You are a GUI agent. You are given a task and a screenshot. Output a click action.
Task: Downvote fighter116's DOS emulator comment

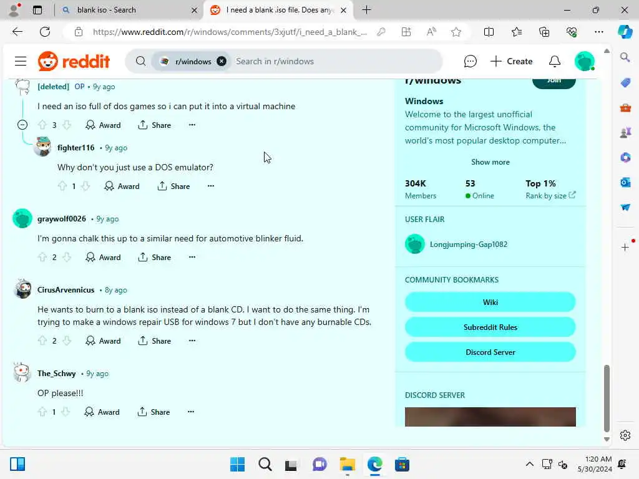(85, 186)
